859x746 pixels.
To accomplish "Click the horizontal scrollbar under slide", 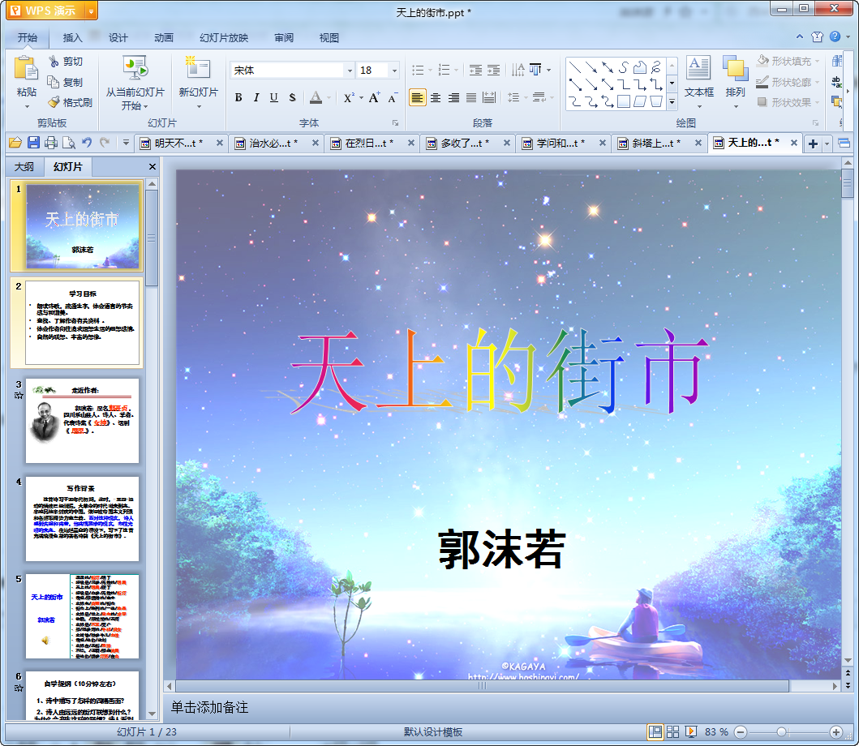I will [482, 686].
